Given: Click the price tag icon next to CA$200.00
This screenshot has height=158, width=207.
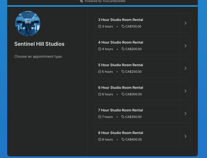Looking at the screenshot, I should [x=123, y=49].
